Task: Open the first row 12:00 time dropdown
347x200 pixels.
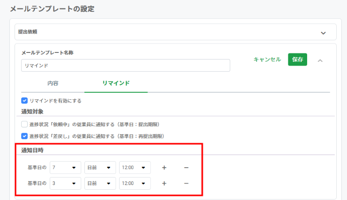Action: pyautogui.click(x=135, y=168)
